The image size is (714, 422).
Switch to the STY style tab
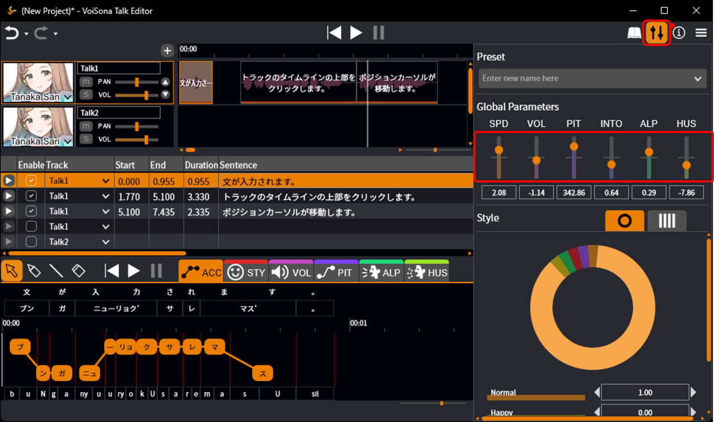[x=247, y=272]
